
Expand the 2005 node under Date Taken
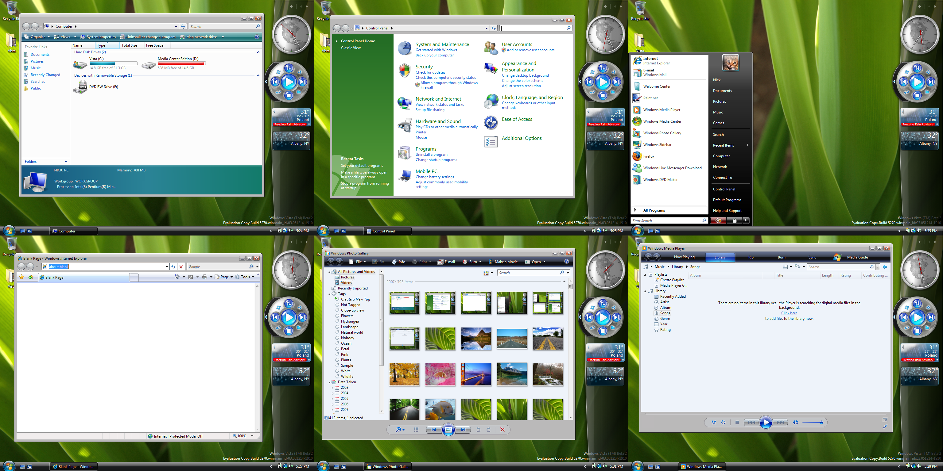tap(332, 399)
